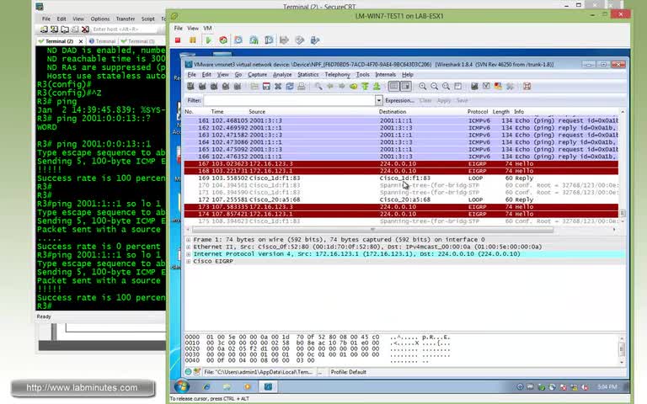Viewport: 647px width, 404px height.
Task: Open Wireshark help lifebuoy icon
Action: pos(527,86)
